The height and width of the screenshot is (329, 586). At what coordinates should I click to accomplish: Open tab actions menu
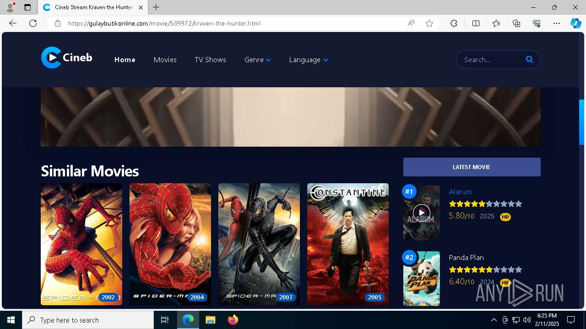(x=27, y=7)
